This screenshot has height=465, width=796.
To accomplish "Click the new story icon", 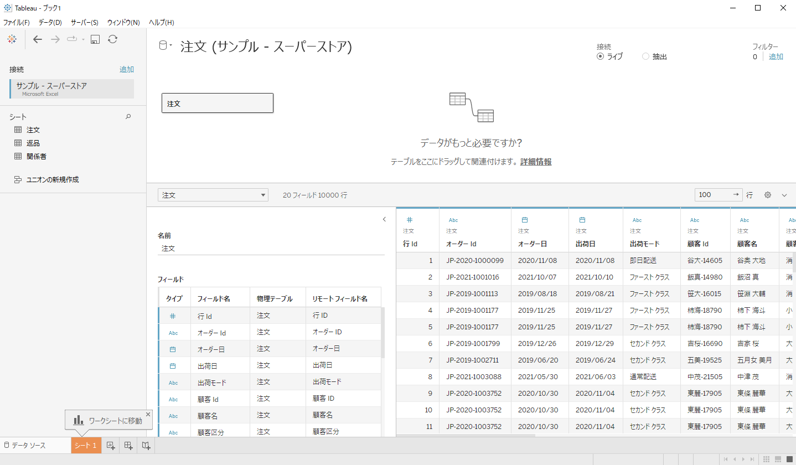I will 146,446.
